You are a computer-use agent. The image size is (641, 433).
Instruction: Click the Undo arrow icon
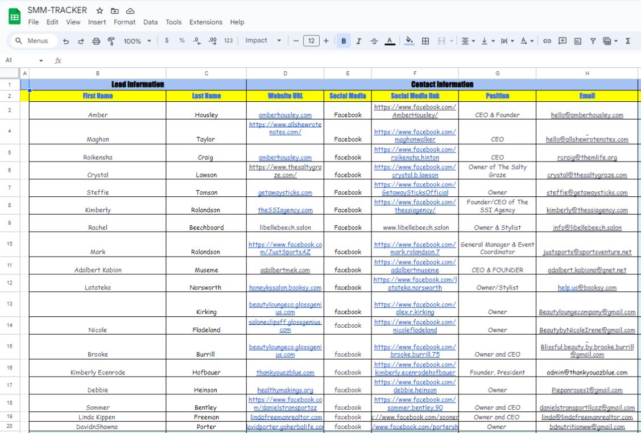(x=66, y=41)
